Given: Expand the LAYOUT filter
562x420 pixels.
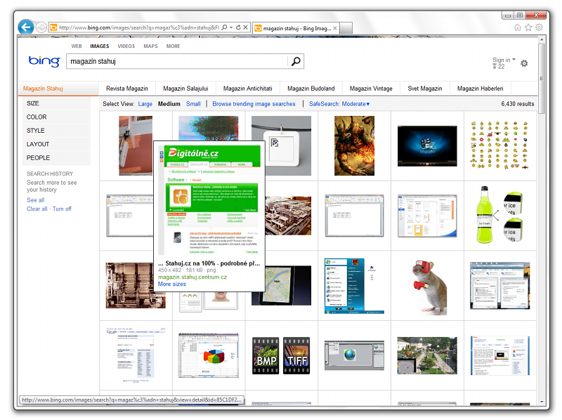Looking at the screenshot, I should coord(56,144).
